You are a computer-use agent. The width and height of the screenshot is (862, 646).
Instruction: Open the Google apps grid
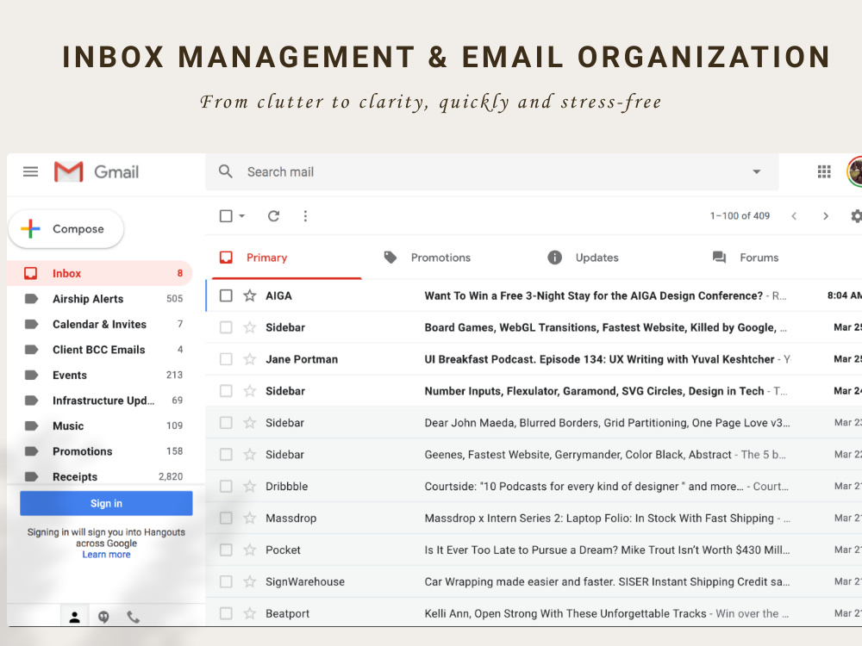click(x=823, y=172)
